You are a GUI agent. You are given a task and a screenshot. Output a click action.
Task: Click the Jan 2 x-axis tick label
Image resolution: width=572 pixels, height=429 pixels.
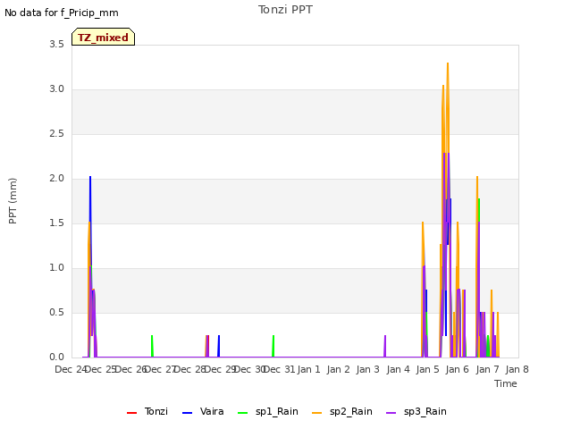(x=338, y=369)
